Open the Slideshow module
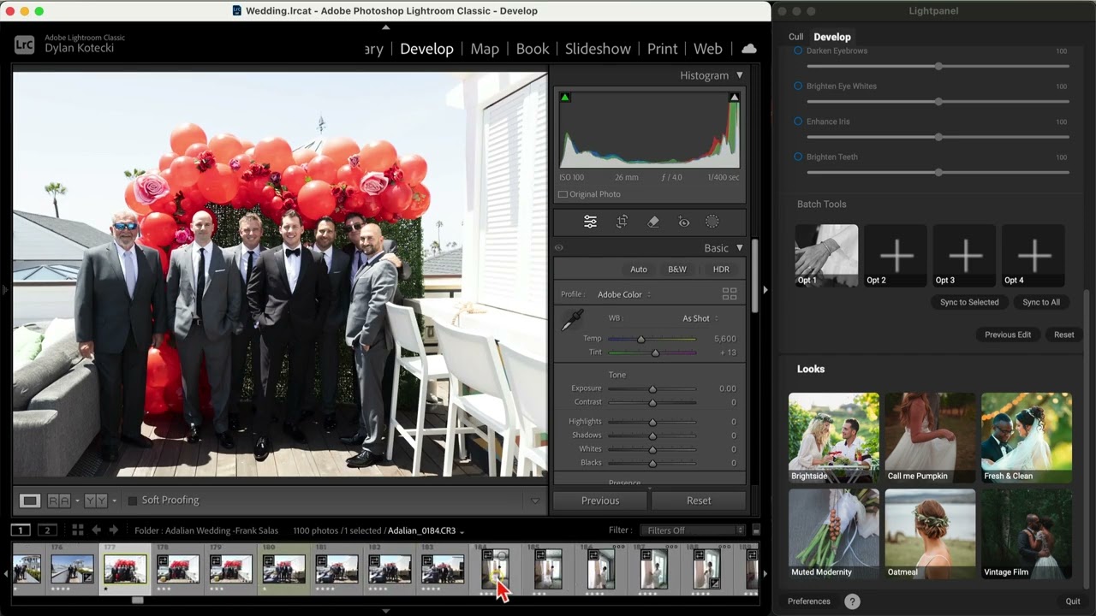Viewport: 1096px width, 616px height. coord(598,49)
